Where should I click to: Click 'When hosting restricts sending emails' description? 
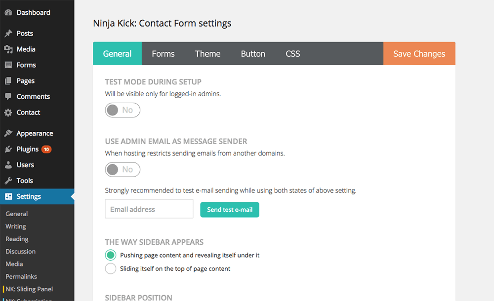(x=195, y=153)
